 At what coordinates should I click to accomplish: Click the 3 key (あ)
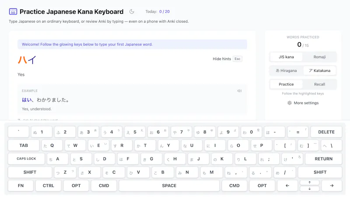point(88,132)
